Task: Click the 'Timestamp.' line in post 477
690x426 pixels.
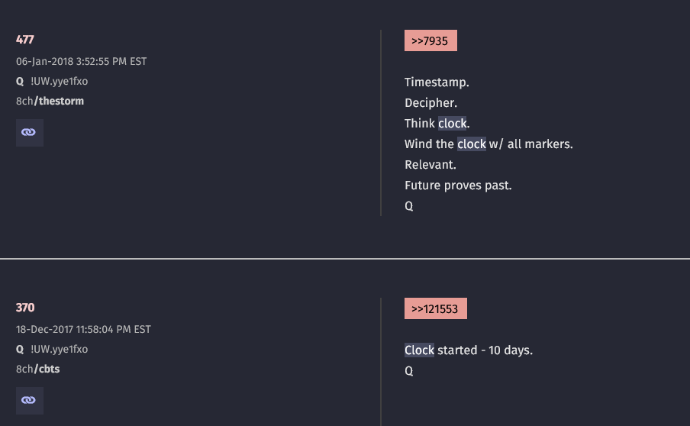Action: (x=437, y=82)
